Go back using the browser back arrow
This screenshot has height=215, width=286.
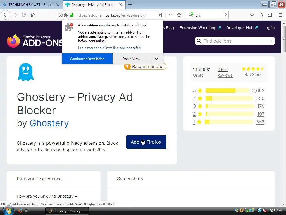coord(6,15)
